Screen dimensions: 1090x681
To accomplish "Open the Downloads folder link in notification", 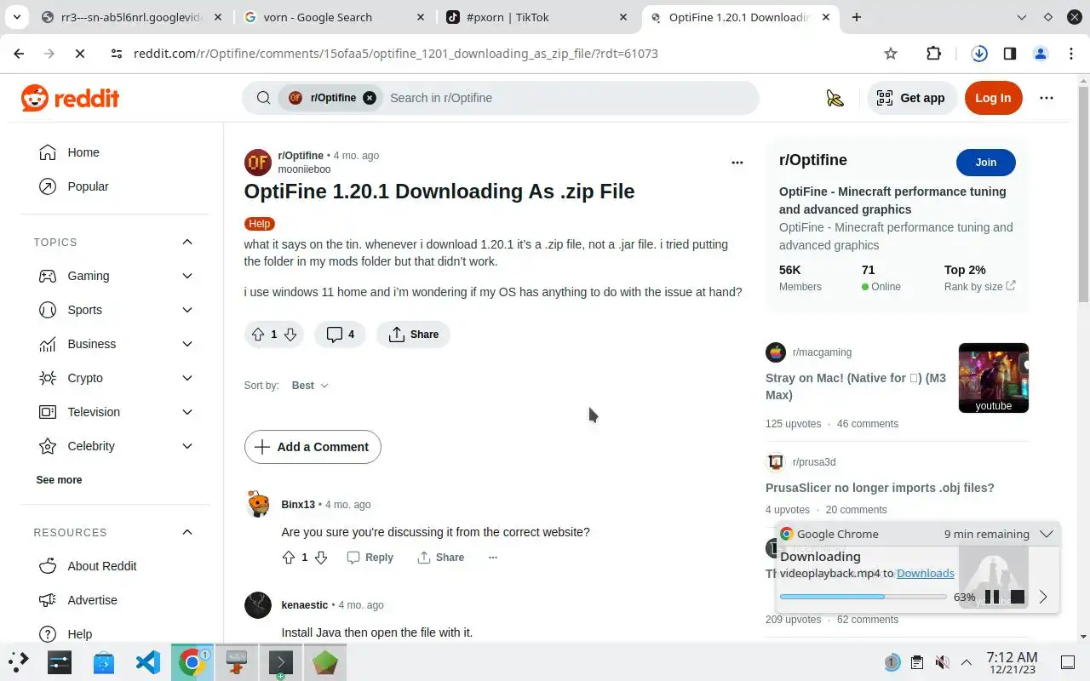I will click(x=926, y=574).
